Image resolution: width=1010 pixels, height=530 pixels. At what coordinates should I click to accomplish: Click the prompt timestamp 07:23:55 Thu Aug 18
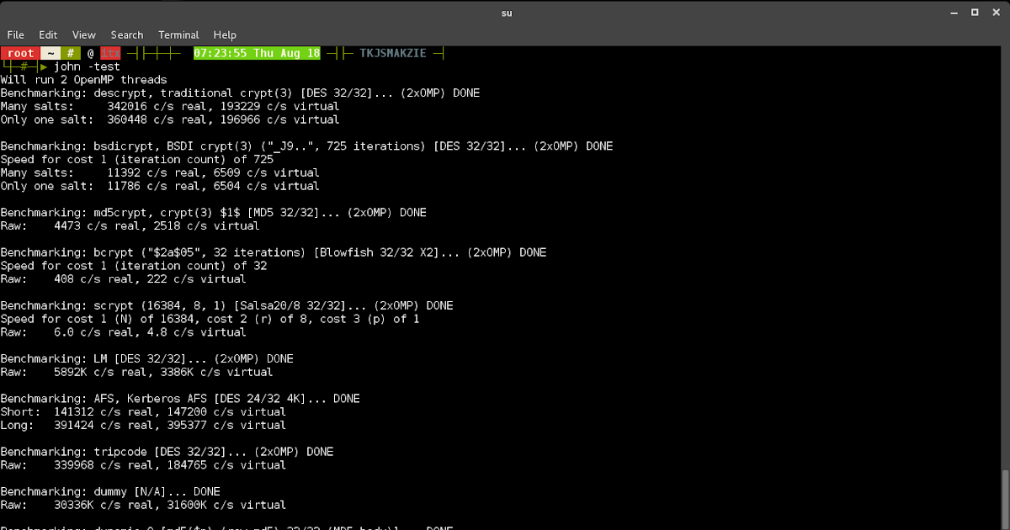257,53
